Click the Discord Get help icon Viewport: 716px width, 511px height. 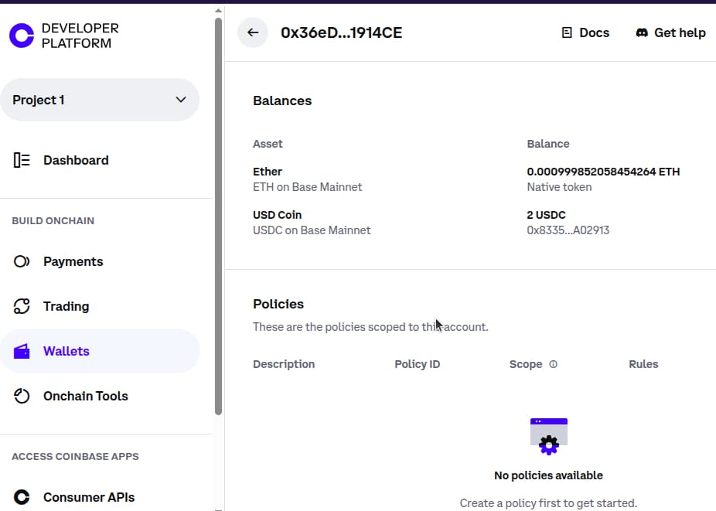point(642,32)
